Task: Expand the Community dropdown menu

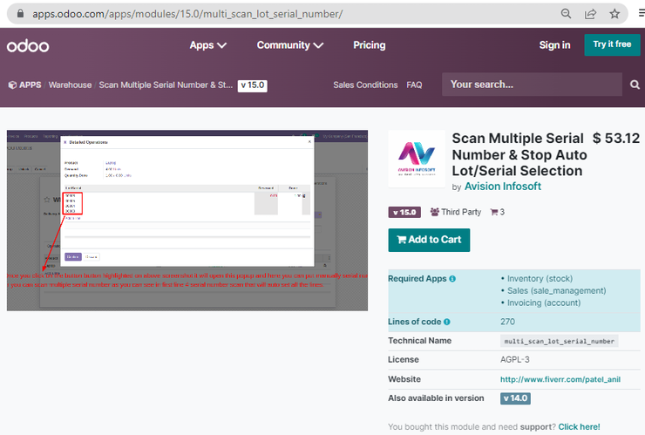Action: 290,45
